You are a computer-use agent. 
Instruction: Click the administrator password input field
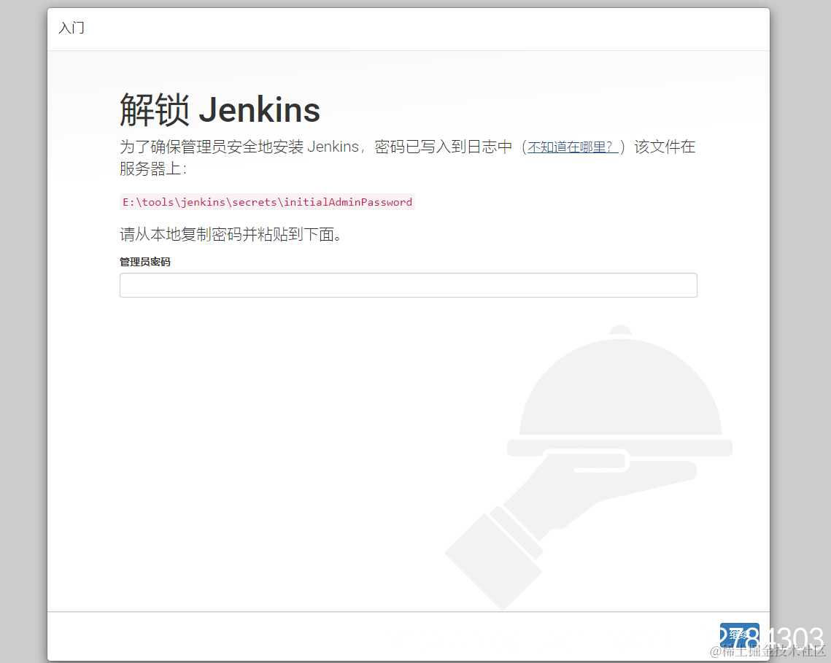tap(408, 285)
